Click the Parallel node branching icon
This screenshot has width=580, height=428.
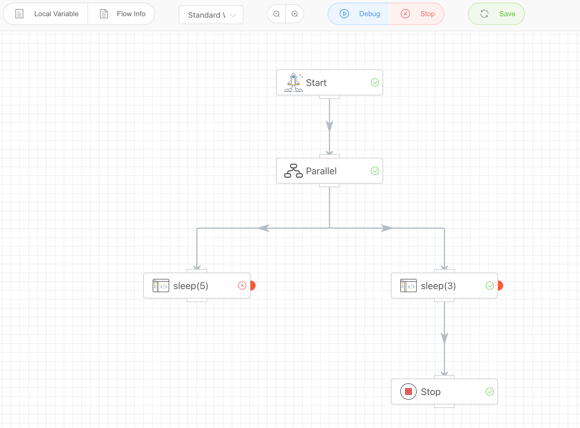click(x=293, y=171)
